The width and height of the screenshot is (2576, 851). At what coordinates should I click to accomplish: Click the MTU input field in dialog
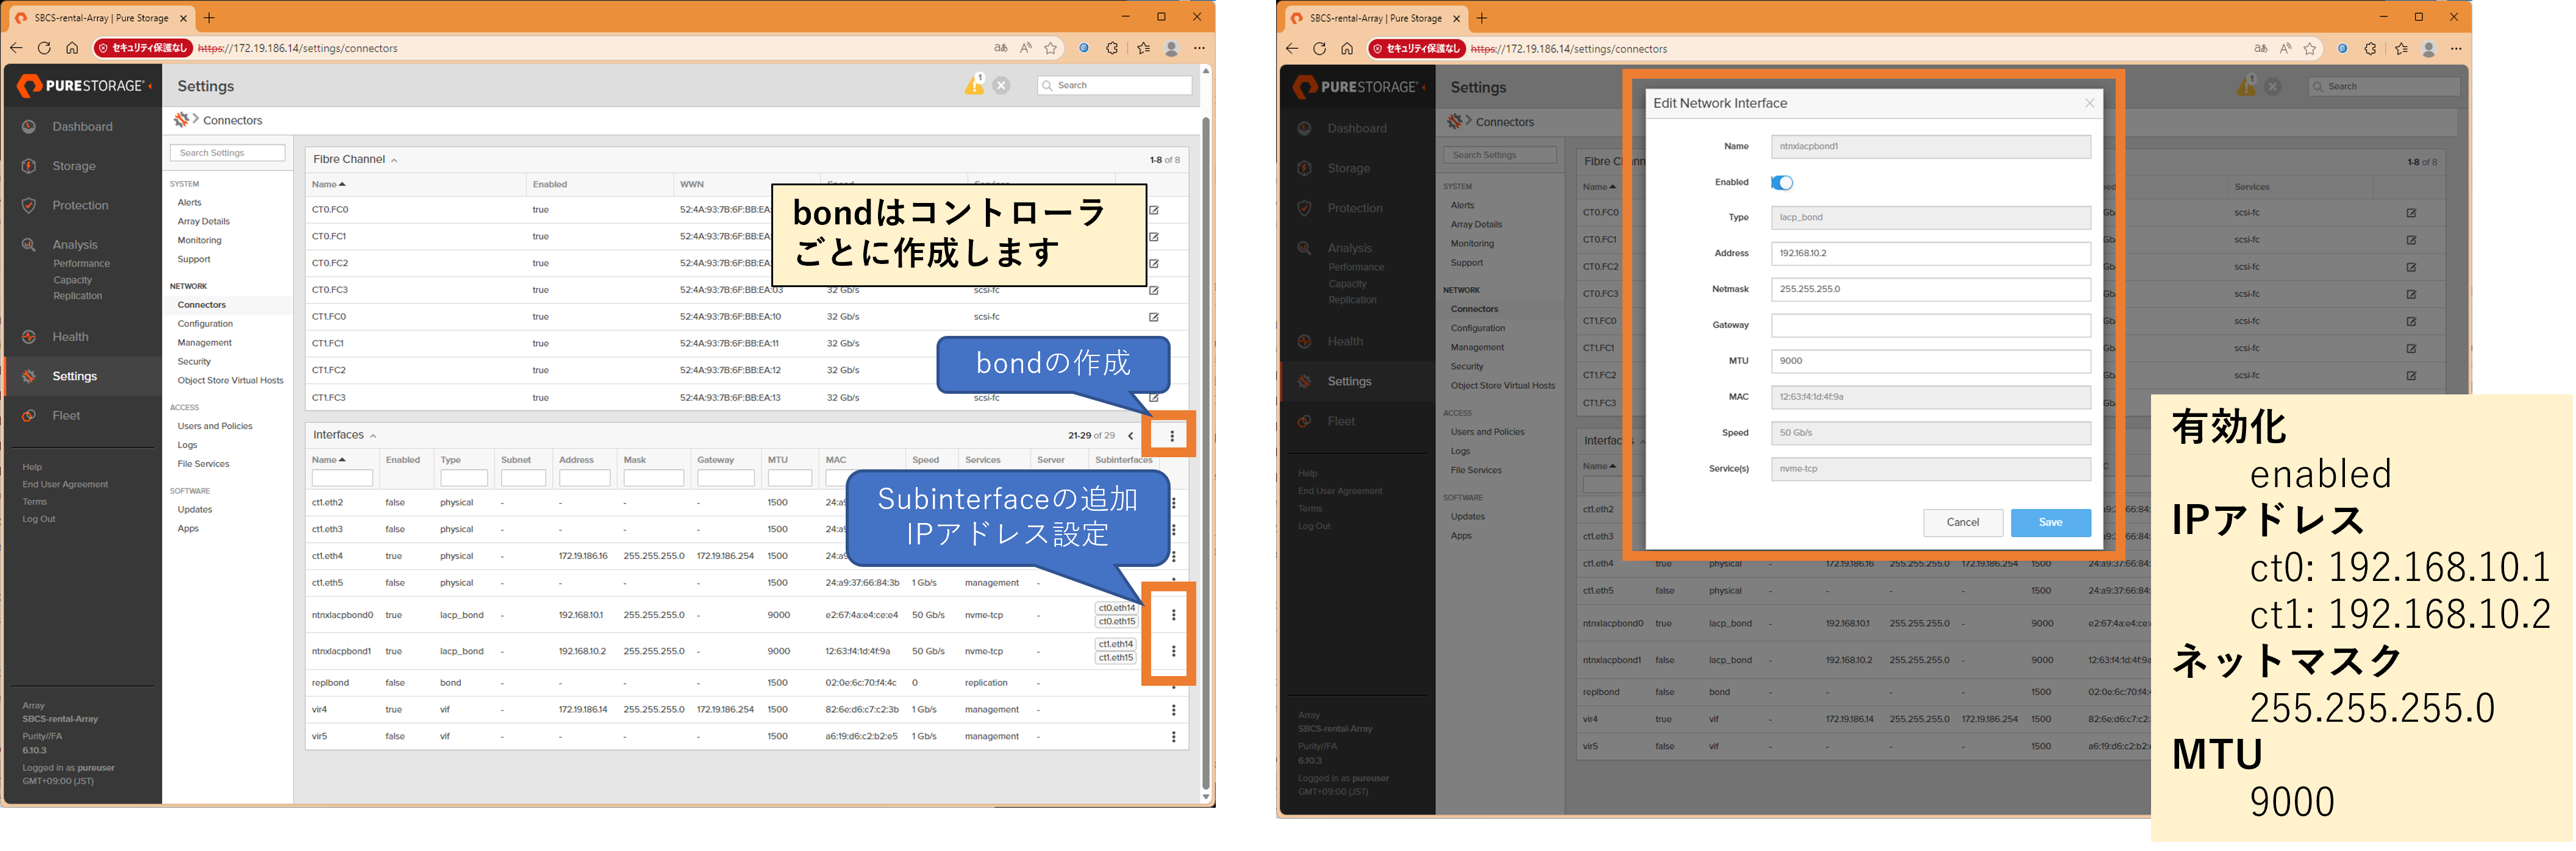(x=1930, y=361)
